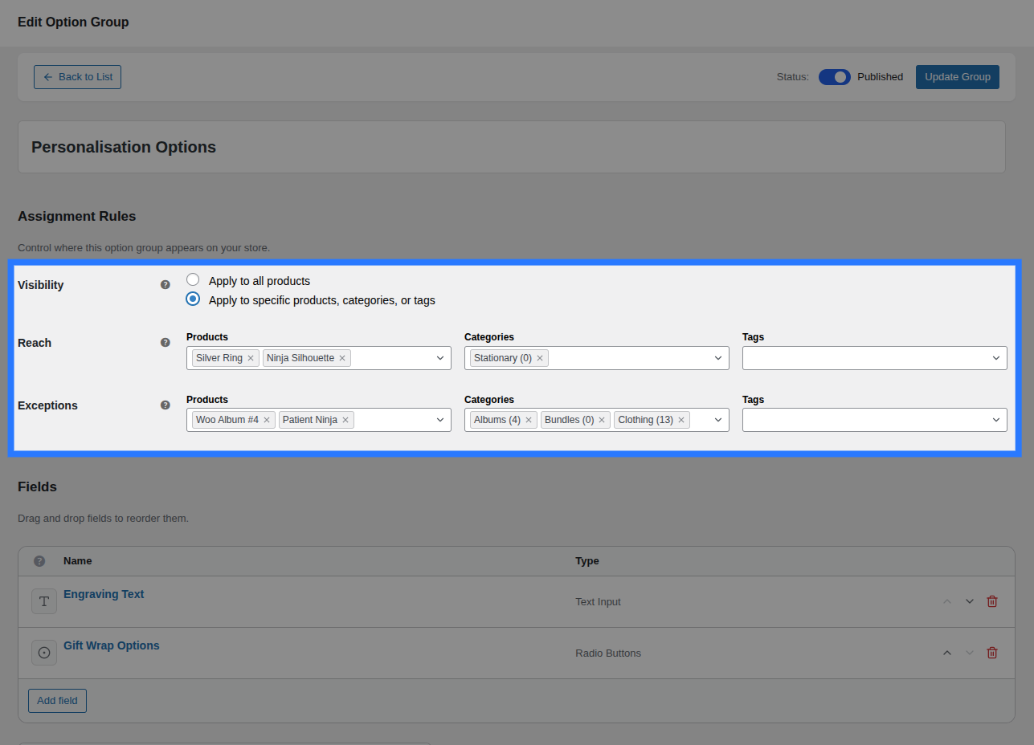Click the Add field button
The image size is (1034, 745).
pyautogui.click(x=57, y=701)
